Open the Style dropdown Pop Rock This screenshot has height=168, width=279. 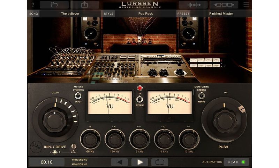click(x=145, y=14)
